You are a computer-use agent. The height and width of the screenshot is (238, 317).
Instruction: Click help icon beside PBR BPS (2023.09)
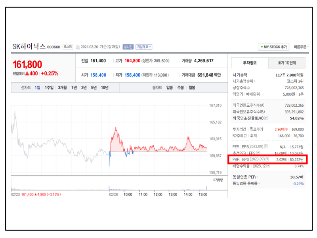coord(267,159)
